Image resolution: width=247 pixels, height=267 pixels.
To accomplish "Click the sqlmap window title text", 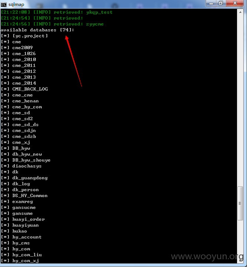I will coord(16,4).
